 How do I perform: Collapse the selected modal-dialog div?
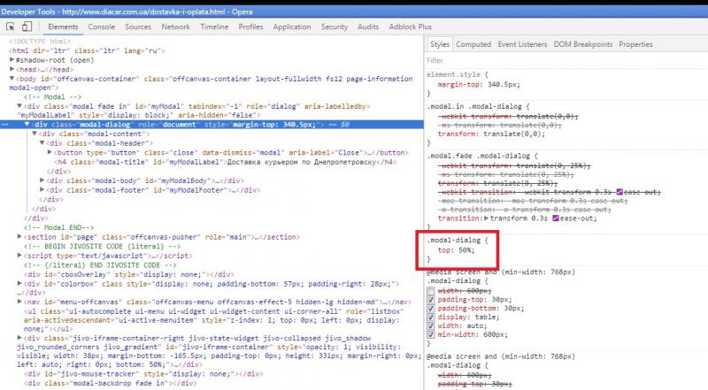(x=27, y=124)
